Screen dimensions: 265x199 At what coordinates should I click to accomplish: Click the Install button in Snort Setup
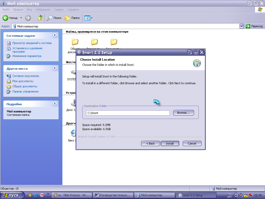click(170, 144)
